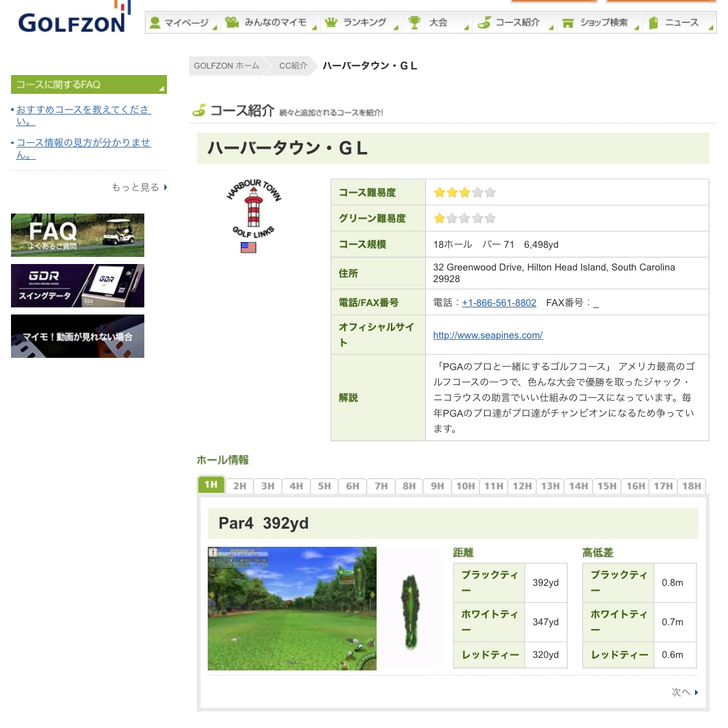The image size is (728, 728).
Task: Click the グリーン難易度 star rating
Action: [464, 218]
